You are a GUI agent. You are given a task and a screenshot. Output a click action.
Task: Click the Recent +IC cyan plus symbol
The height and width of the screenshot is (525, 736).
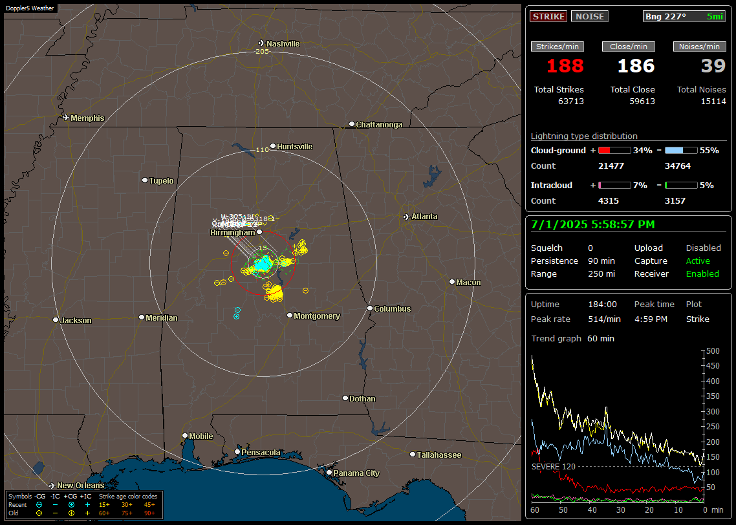click(87, 505)
